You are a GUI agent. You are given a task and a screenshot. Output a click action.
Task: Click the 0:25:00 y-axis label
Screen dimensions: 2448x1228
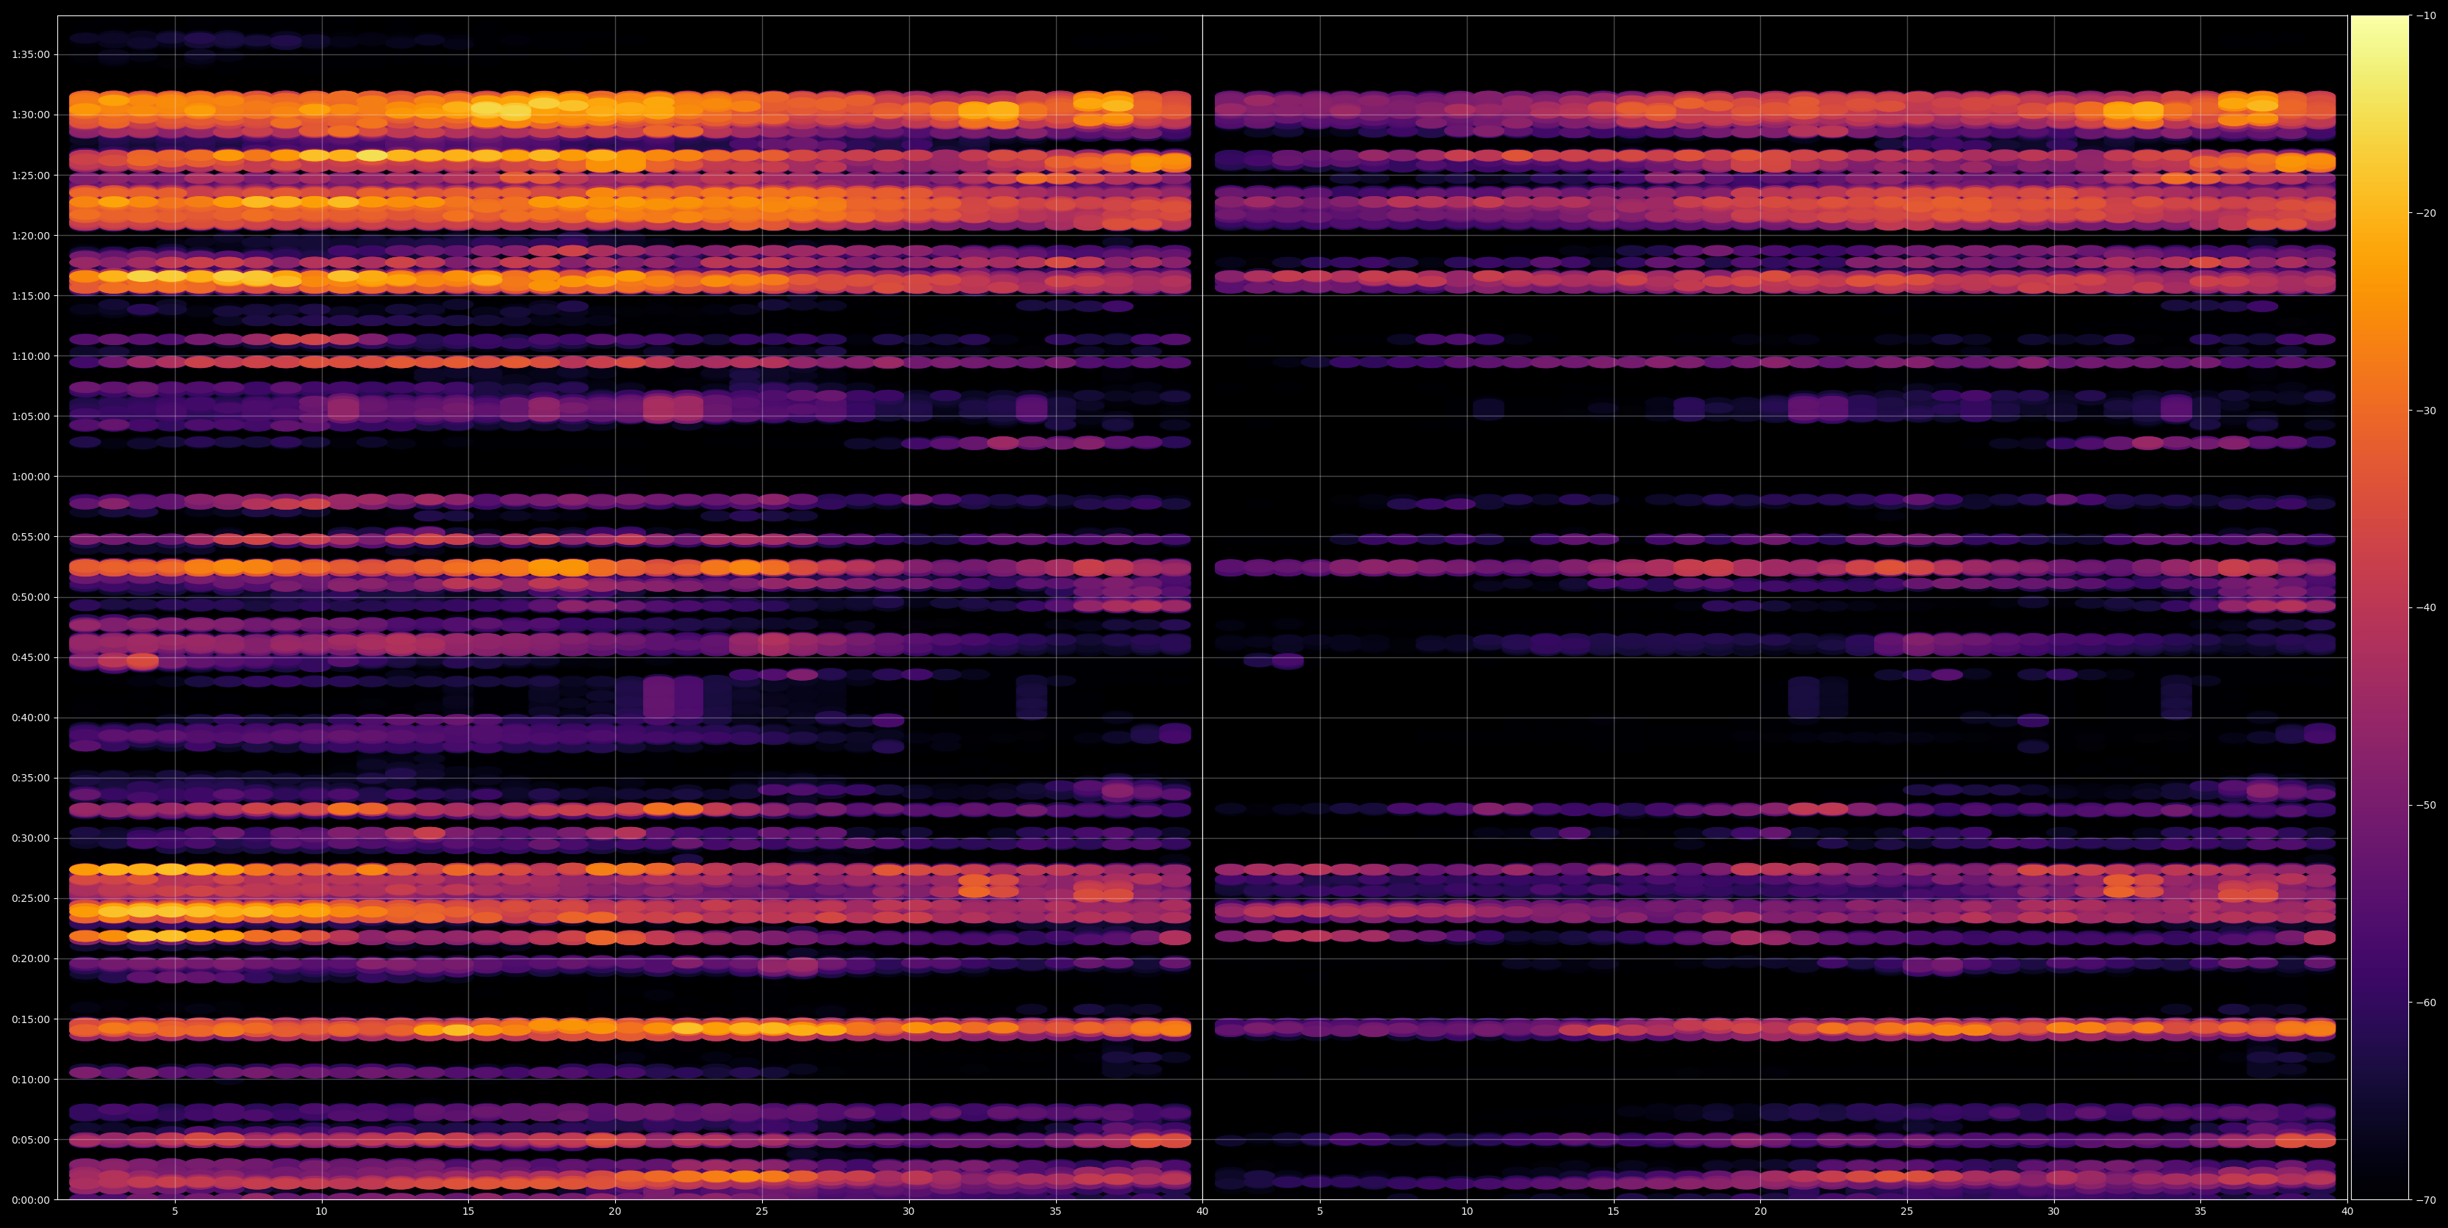coord(30,898)
